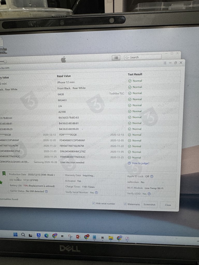Select the 64GB capacity value
Screen dimensions: 199x265
(61, 94)
